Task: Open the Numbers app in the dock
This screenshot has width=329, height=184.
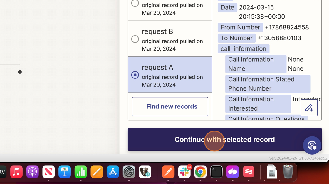Action: point(80,172)
